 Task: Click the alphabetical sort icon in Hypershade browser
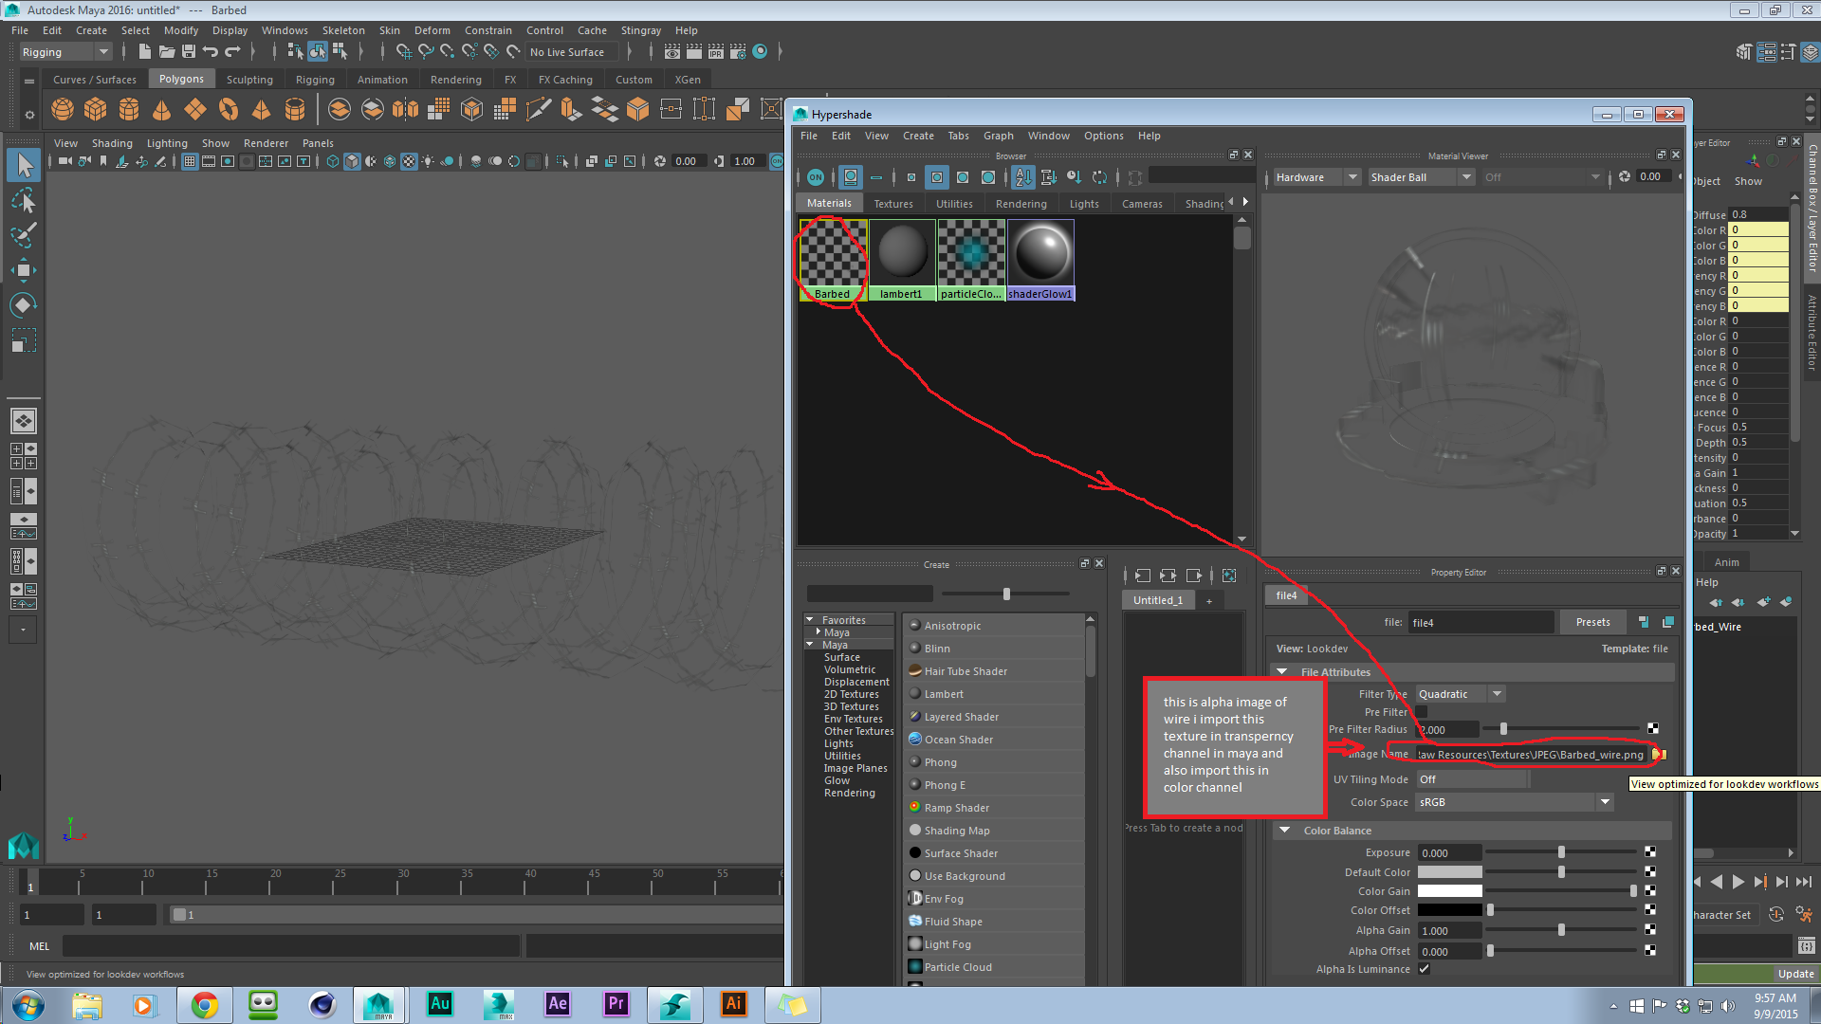point(1023,176)
